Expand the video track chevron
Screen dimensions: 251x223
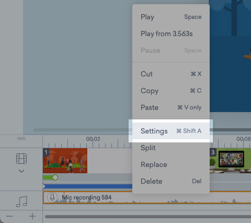pyautogui.click(x=21, y=171)
